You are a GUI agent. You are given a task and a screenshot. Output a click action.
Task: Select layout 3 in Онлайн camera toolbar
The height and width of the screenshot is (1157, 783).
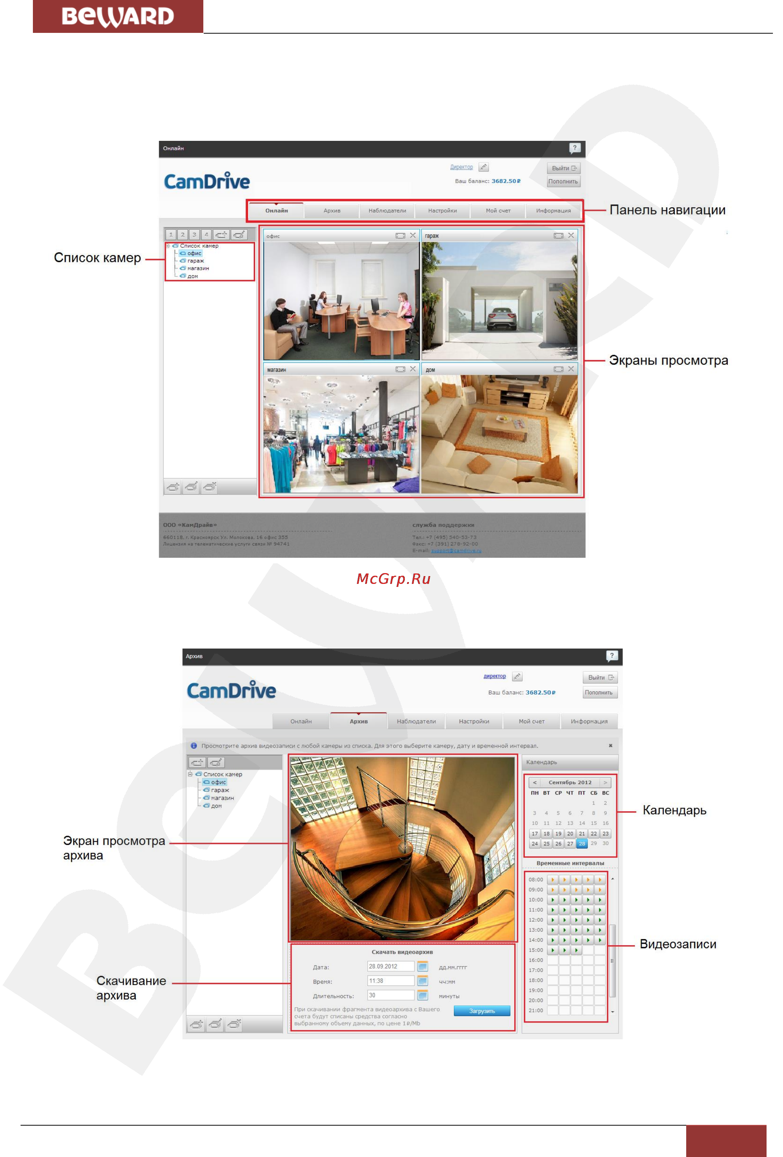pyautogui.click(x=194, y=235)
